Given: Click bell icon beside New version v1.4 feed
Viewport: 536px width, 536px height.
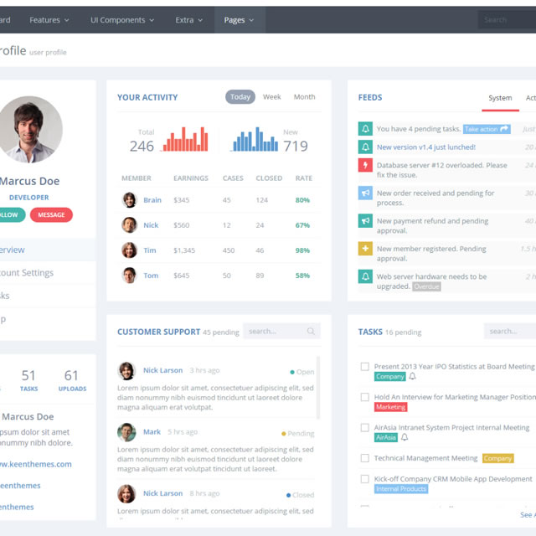Looking at the screenshot, I should (365, 147).
